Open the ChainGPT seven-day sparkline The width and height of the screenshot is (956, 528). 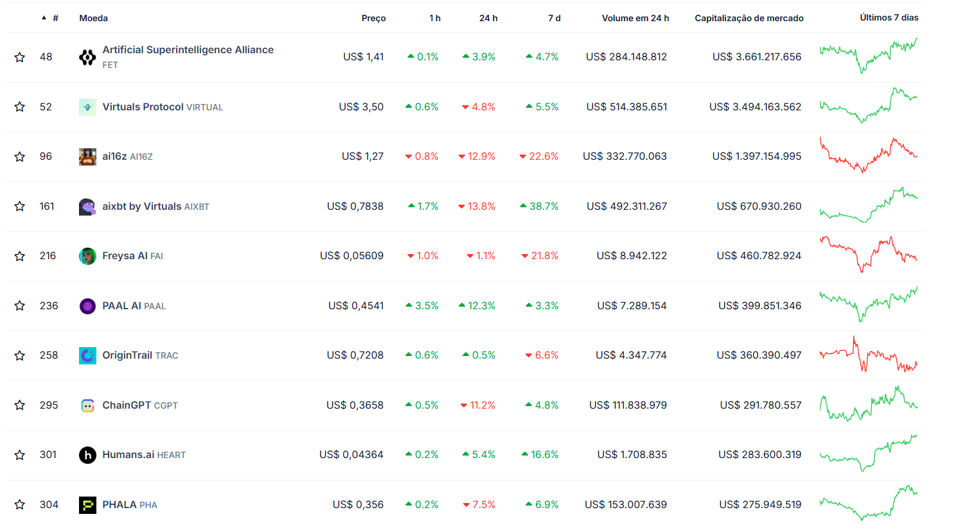coord(869,404)
